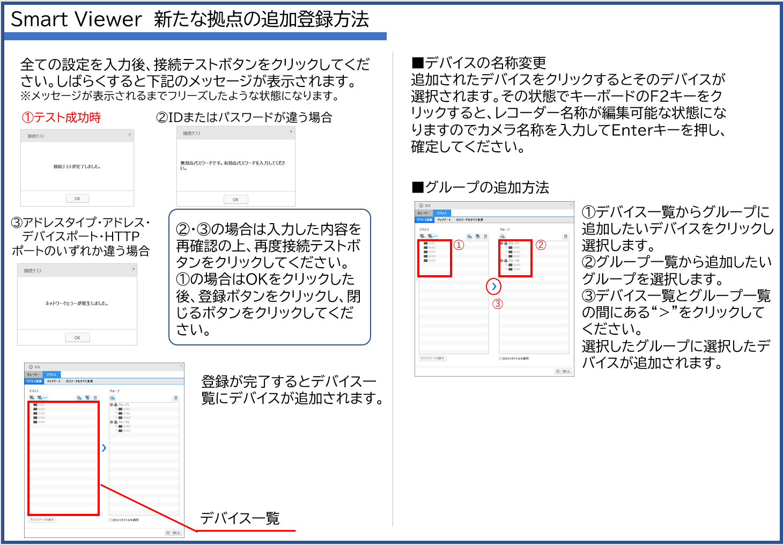Viewport: 783px width, 545px height.
Task: Open the アップデート tab
Action: 54,381
